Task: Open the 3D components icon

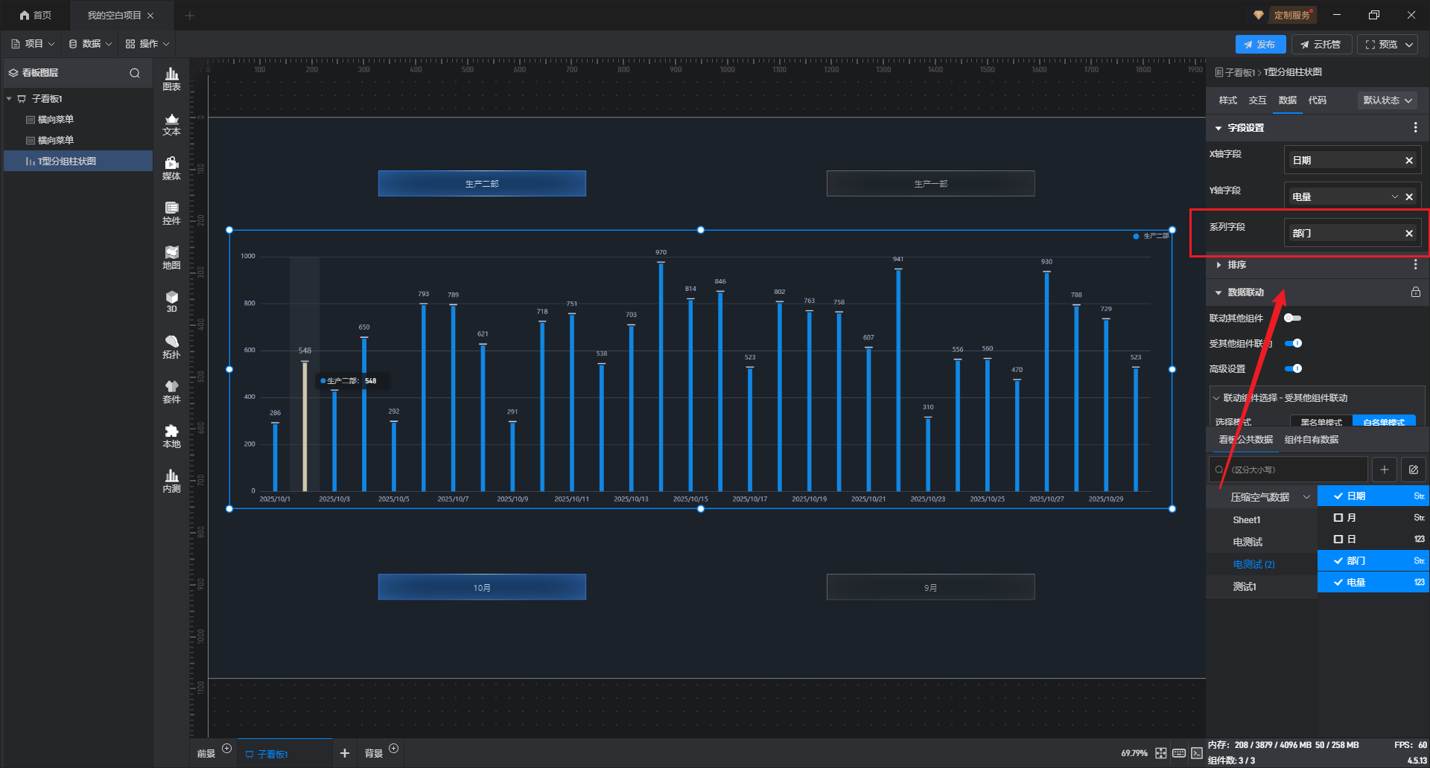Action: 171,301
